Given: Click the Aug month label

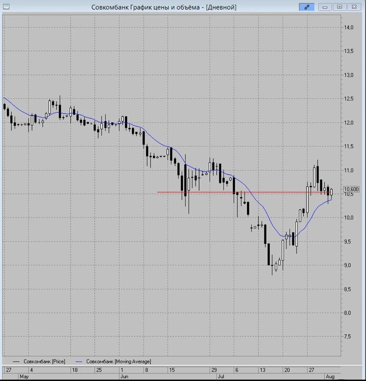Looking at the screenshot, I should pyautogui.click(x=330, y=376).
